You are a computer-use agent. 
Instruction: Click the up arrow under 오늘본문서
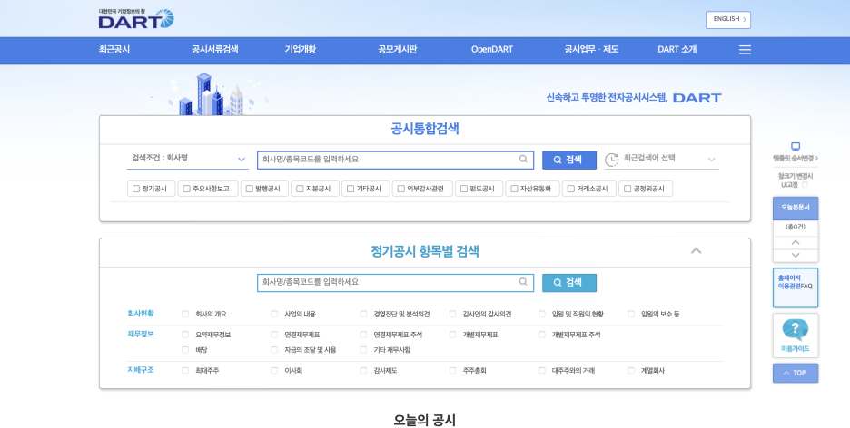(796, 243)
